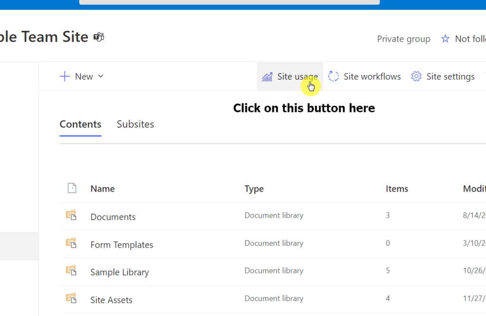Click the Form Templates library icon
Viewport: 486px width, 316px height.
tap(71, 243)
